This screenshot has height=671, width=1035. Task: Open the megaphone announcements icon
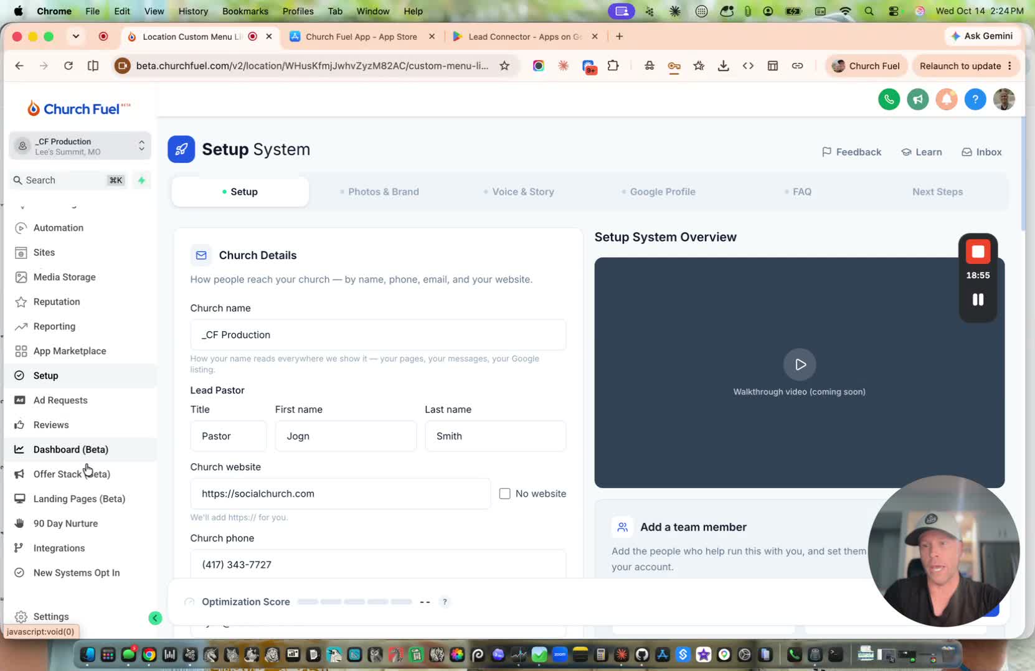(x=917, y=100)
